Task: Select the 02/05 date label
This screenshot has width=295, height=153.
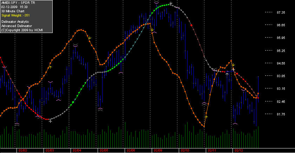Action: pyautogui.click(x=104, y=151)
